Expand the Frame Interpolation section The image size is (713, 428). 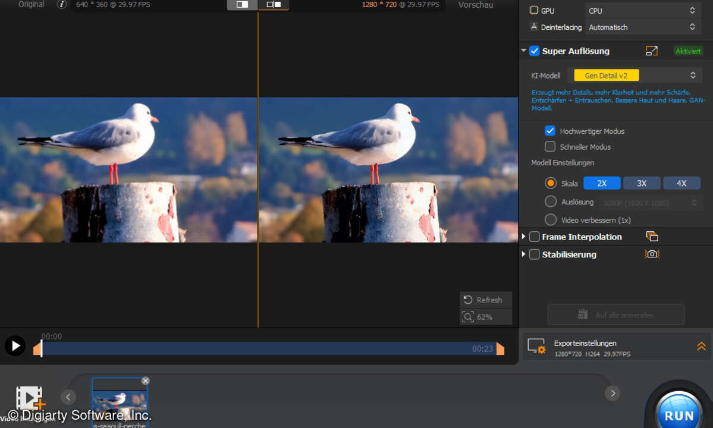click(x=523, y=236)
